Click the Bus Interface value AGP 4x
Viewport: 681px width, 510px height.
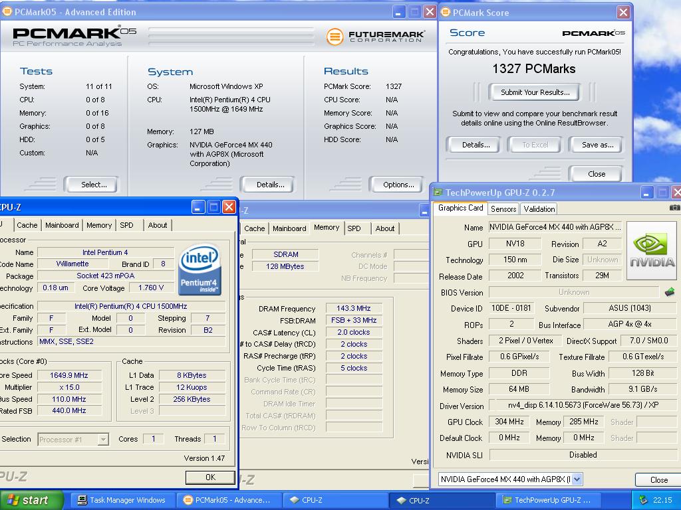coord(629,324)
